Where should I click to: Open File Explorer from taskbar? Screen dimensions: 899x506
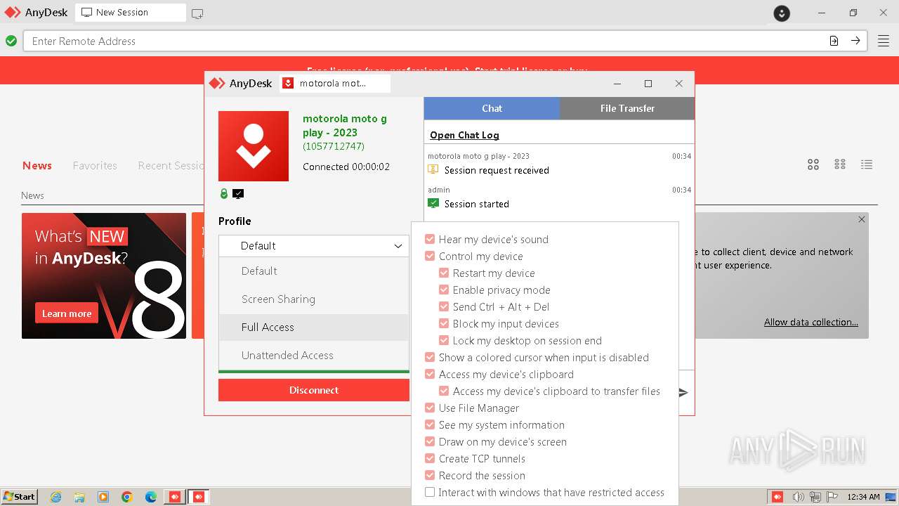tap(79, 497)
